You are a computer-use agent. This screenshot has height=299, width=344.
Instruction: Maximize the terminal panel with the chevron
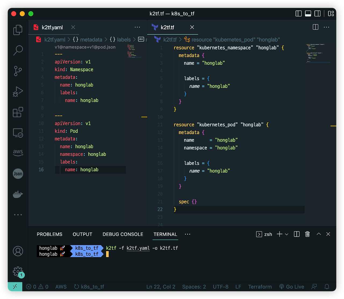318,234
